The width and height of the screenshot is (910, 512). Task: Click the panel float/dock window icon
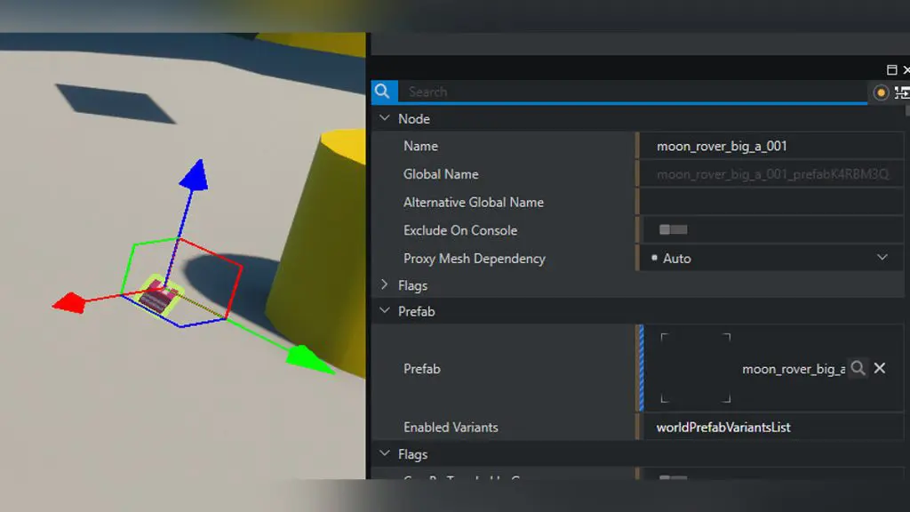(x=891, y=70)
